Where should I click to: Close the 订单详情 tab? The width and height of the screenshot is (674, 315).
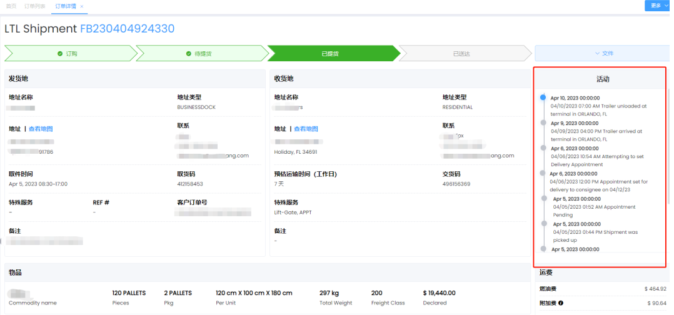[82, 6]
